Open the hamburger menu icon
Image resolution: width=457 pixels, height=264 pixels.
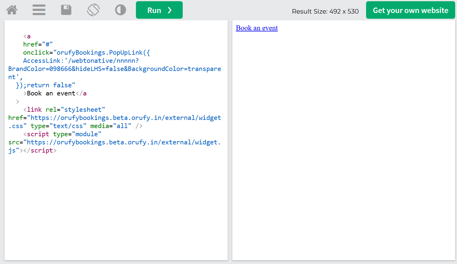(x=39, y=10)
